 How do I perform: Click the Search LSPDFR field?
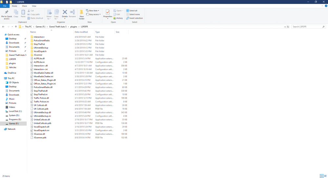point(308,27)
